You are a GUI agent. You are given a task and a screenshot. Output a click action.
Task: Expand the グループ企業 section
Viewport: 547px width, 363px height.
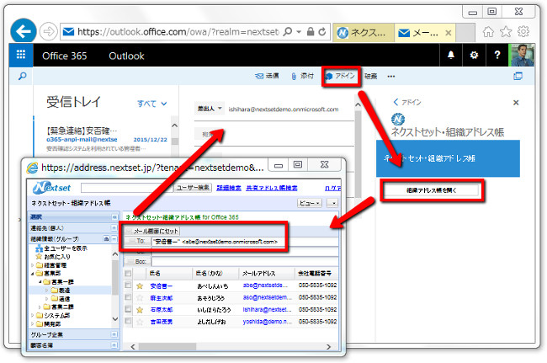click(x=114, y=334)
